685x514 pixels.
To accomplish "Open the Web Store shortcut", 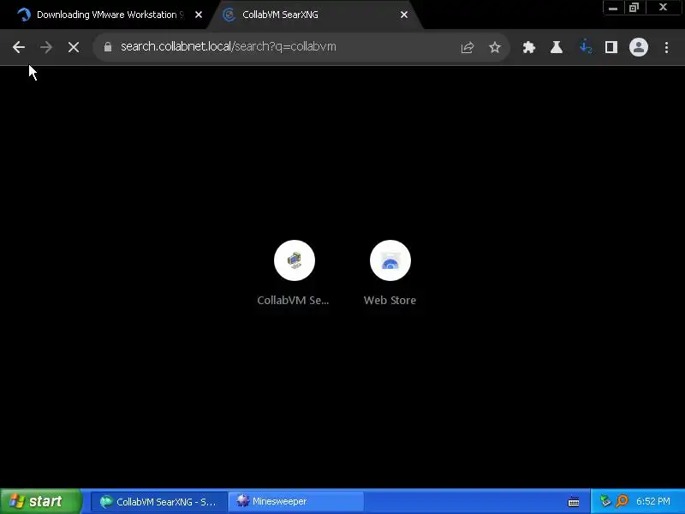I will [390, 273].
